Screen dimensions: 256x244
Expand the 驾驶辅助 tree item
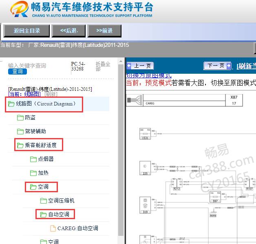(35, 132)
